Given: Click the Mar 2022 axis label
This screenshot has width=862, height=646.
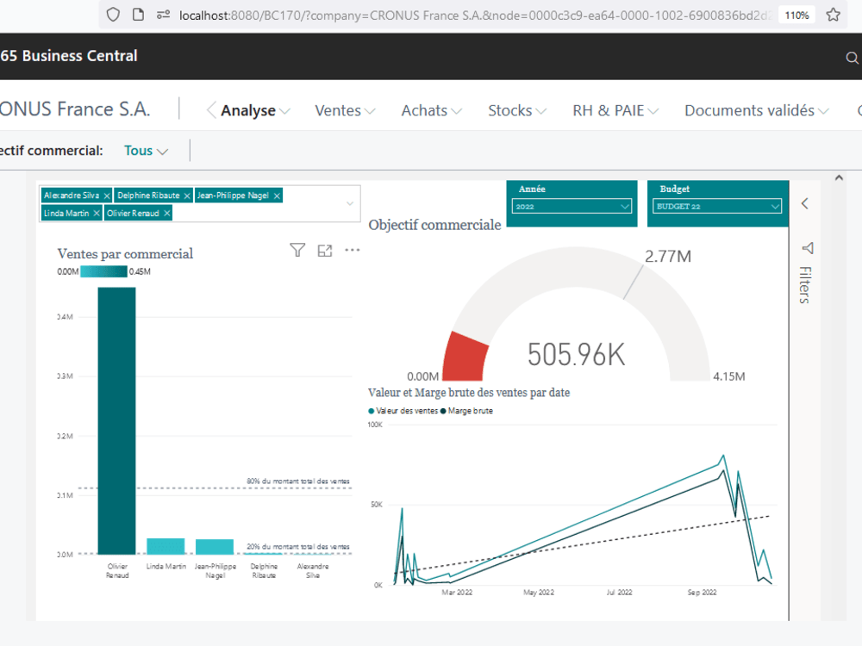Looking at the screenshot, I should (457, 593).
